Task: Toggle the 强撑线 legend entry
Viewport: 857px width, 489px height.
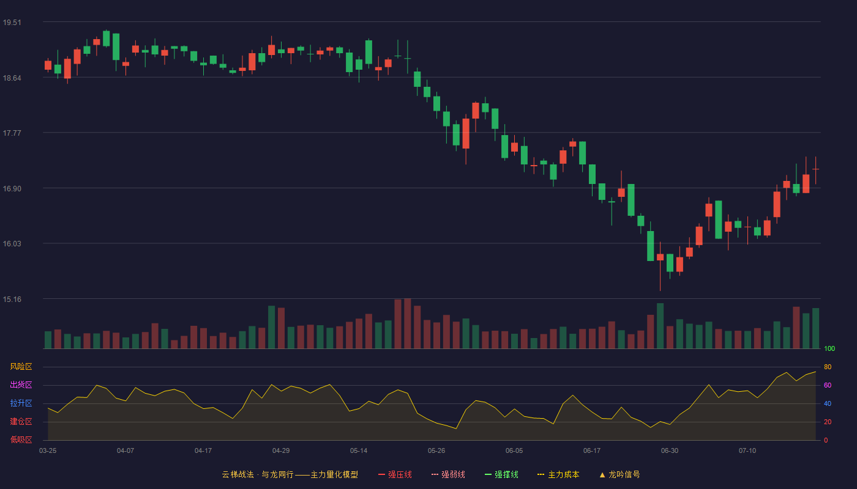Action: 501,474
